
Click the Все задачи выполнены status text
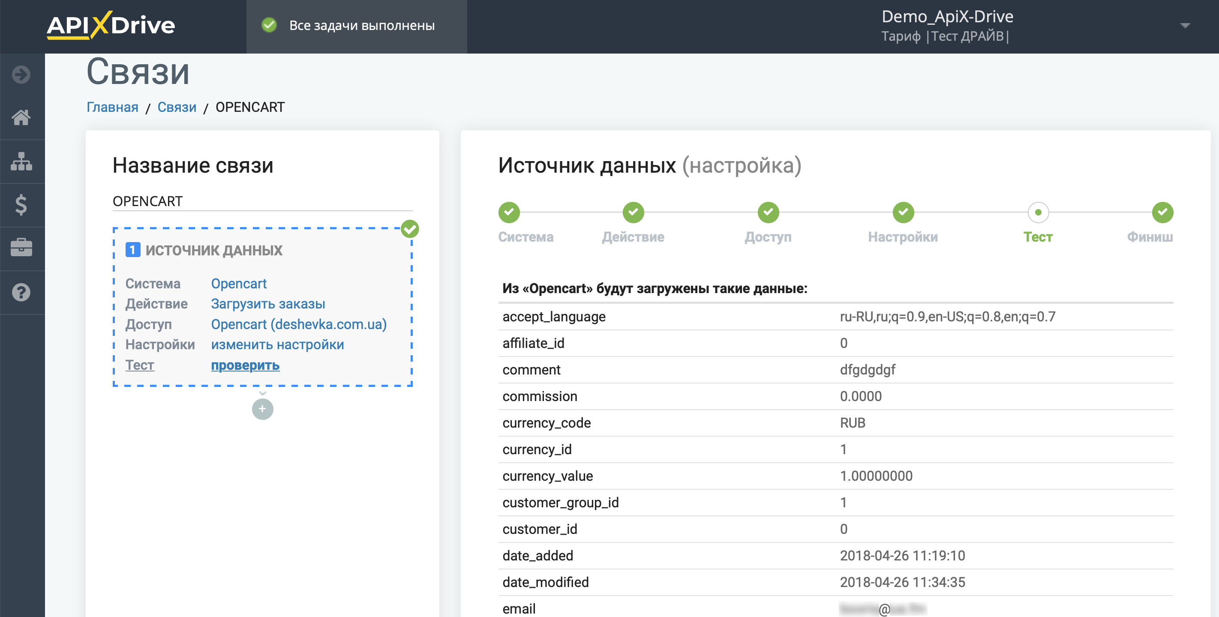(362, 26)
